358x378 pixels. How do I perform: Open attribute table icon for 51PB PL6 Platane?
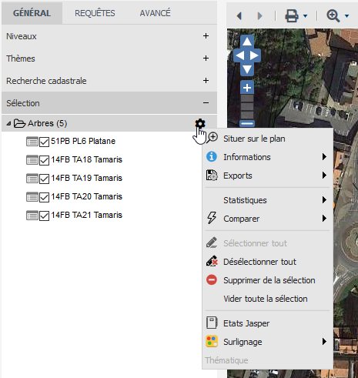coord(32,142)
